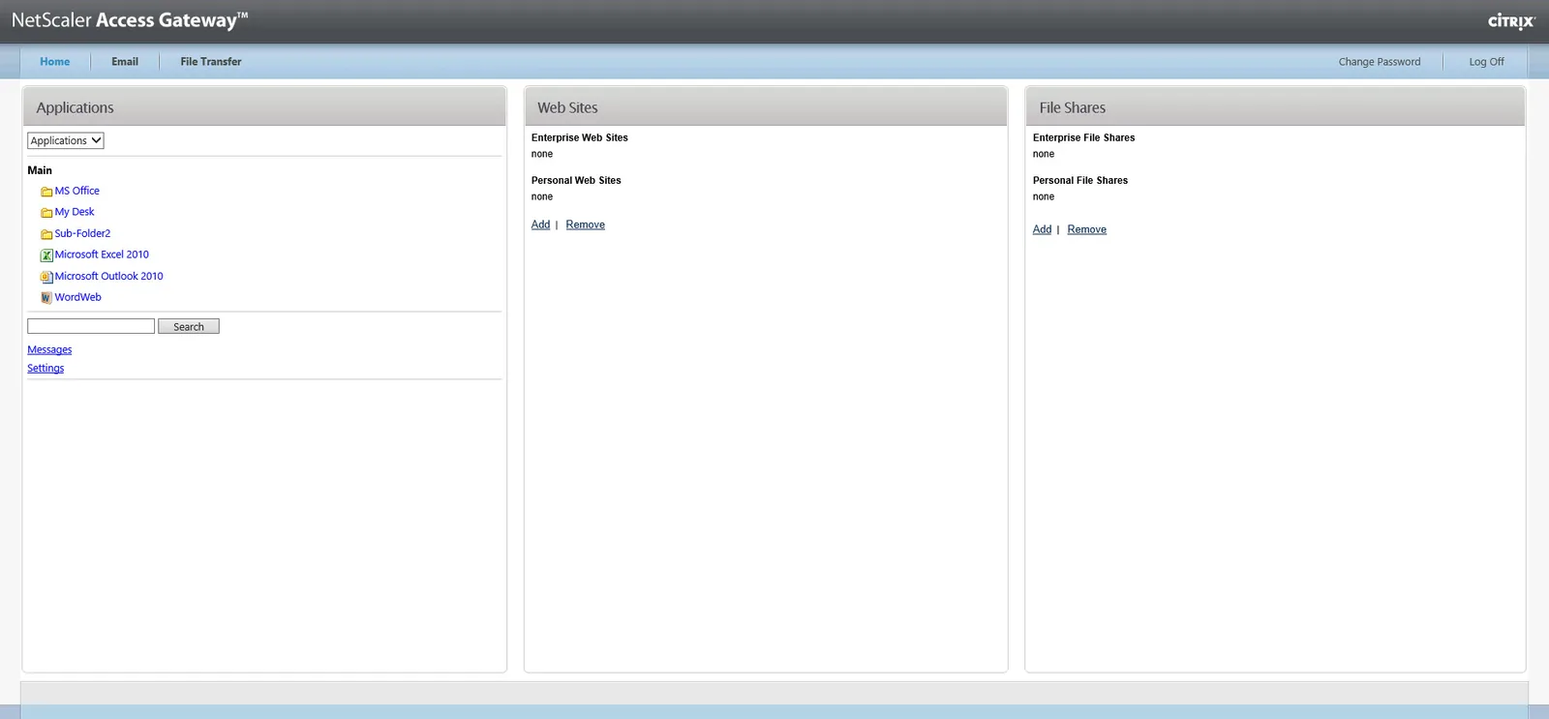Click the File Shares panel header

1275,106
